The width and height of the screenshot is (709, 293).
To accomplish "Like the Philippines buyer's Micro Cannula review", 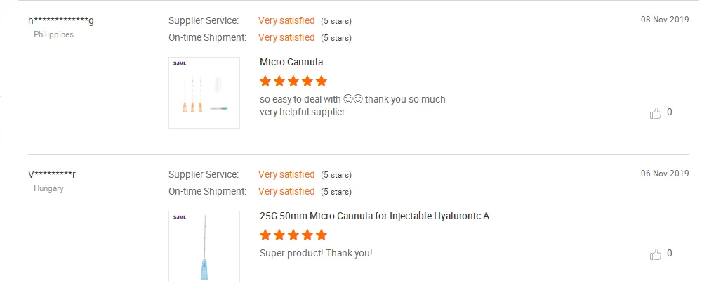I will (x=656, y=113).
